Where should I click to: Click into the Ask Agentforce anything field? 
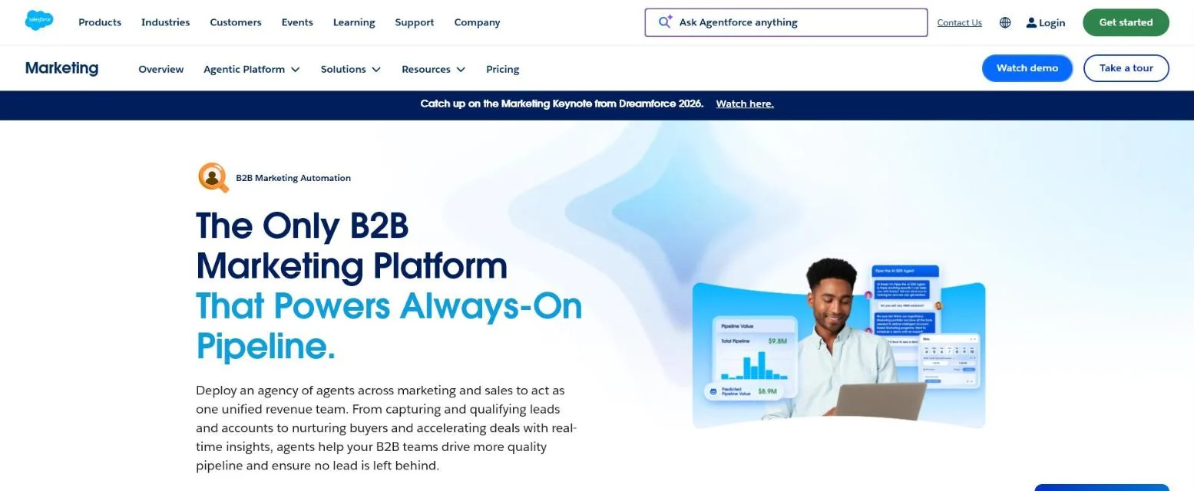[x=786, y=22]
